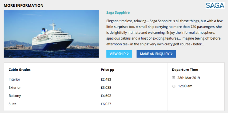Click the £2,483 Interior price
Viewport: 228px width, 113px height.
point(106,79)
